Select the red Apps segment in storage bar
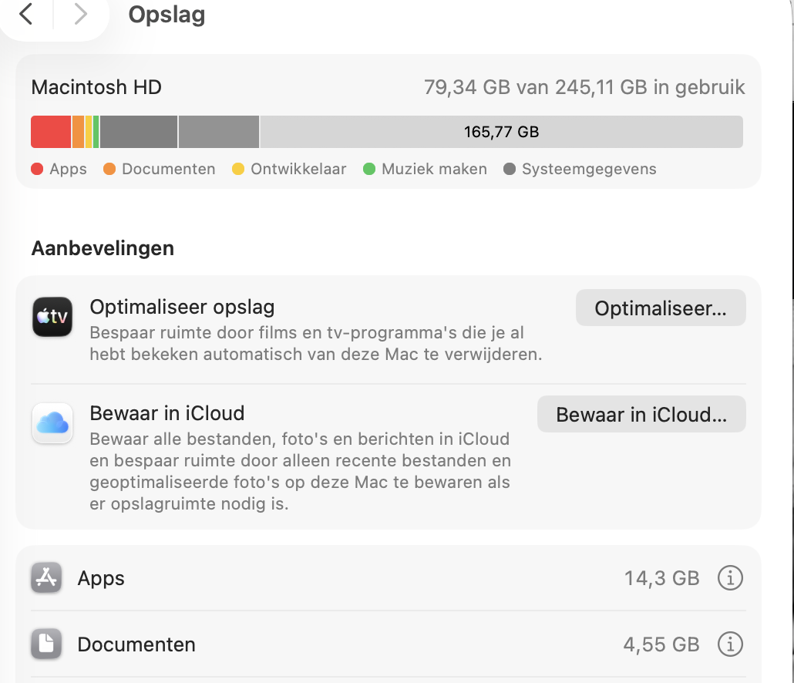Image resolution: width=794 pixels, height=683 pixels. 51,132
